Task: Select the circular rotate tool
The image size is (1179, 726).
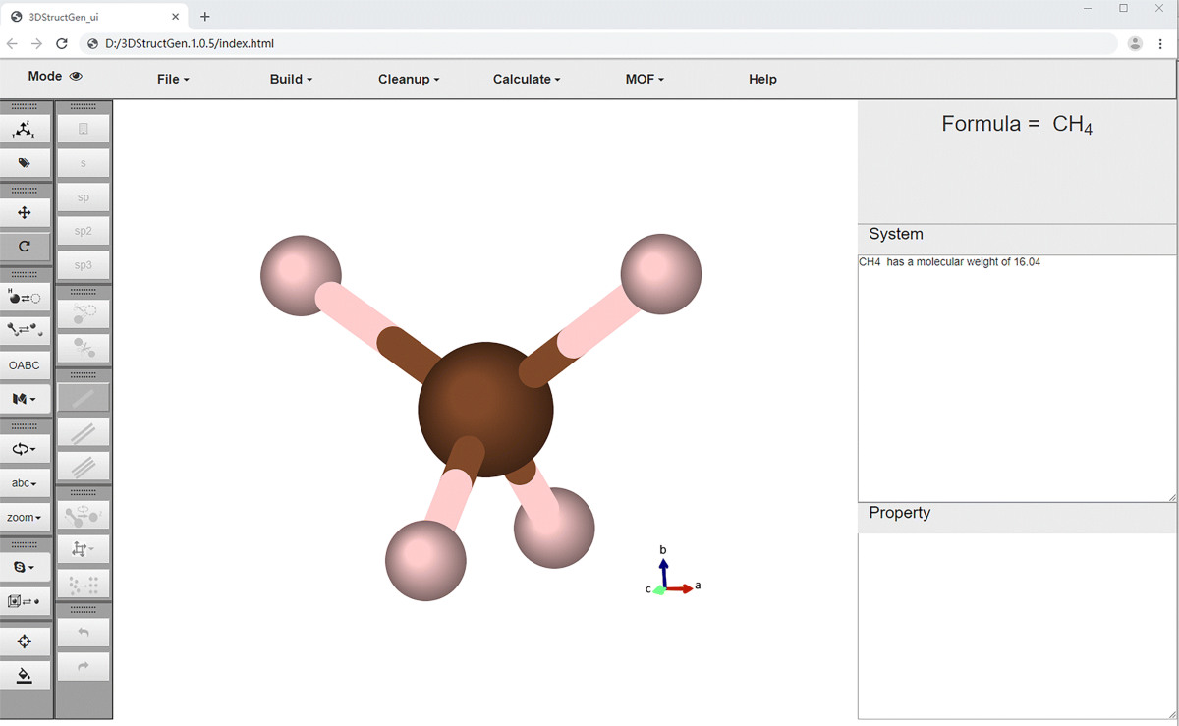Action: (25, 247)
